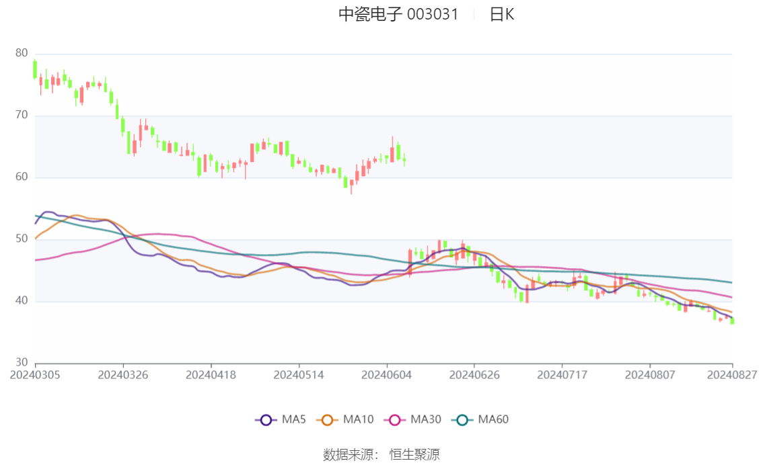Toggle the MA10 legend series
The width and height of the screenshot is (763, 463).
(x=345, y=420)
